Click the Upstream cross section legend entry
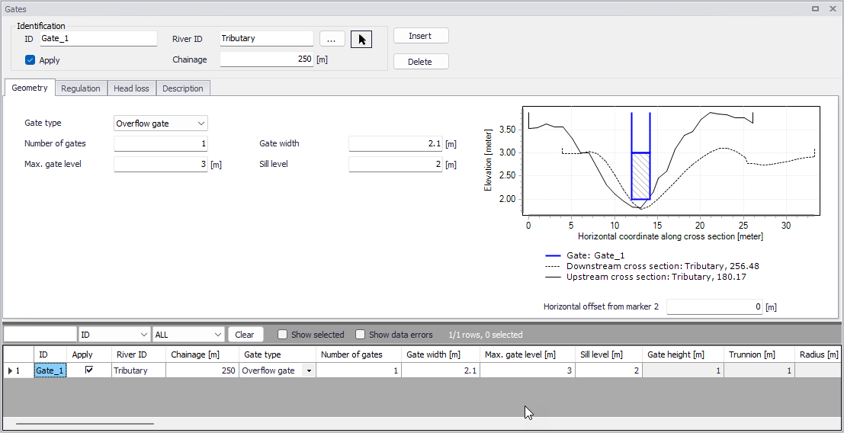This screenshot has height=433, width=844. point(645,277)
